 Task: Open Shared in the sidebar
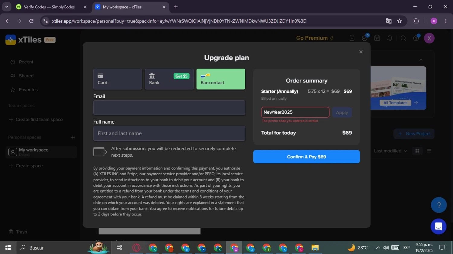tap(26, 76)
